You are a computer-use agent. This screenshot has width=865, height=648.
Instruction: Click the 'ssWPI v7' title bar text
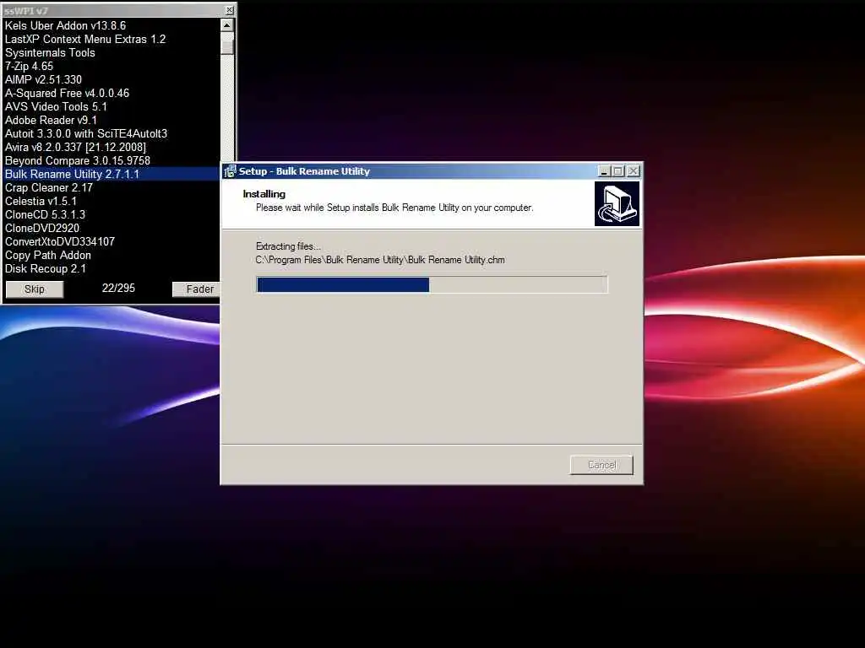tap(26, 11)
